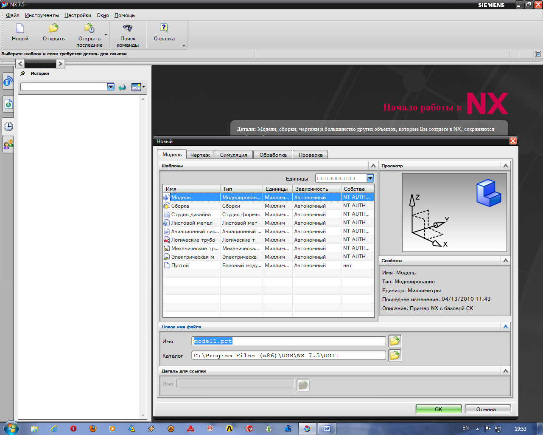Click the model preview thumbnail
This screenshot has height=435, width=543.
point(454,212)
